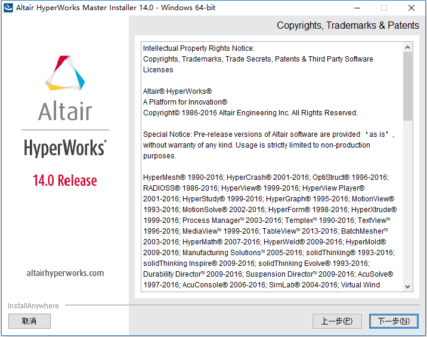Click the Copyright 1986-2016 Altair Engineering line
The height and width of the screenshot is (337, 427).
pos(250,113)
